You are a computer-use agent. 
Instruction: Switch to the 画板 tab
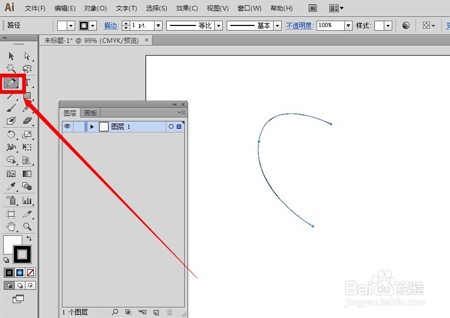(91, 113)
